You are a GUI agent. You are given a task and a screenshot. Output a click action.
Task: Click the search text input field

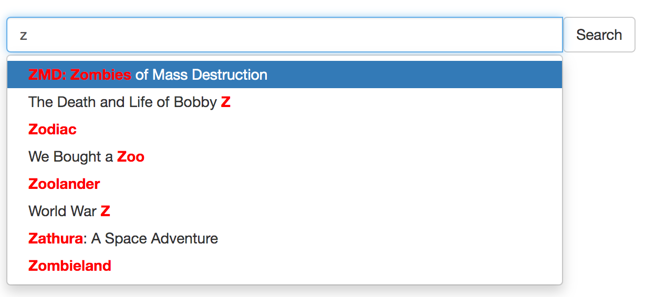pos(284,35)
